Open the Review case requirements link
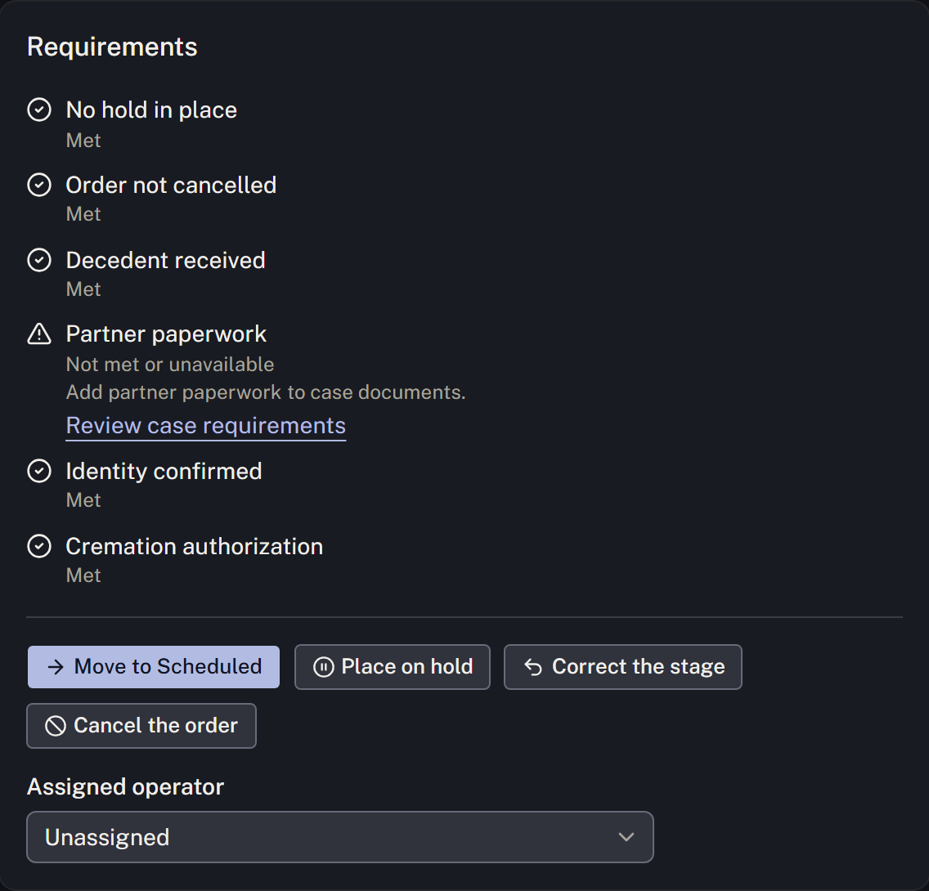The image size is (929, 891). (205, 426)
